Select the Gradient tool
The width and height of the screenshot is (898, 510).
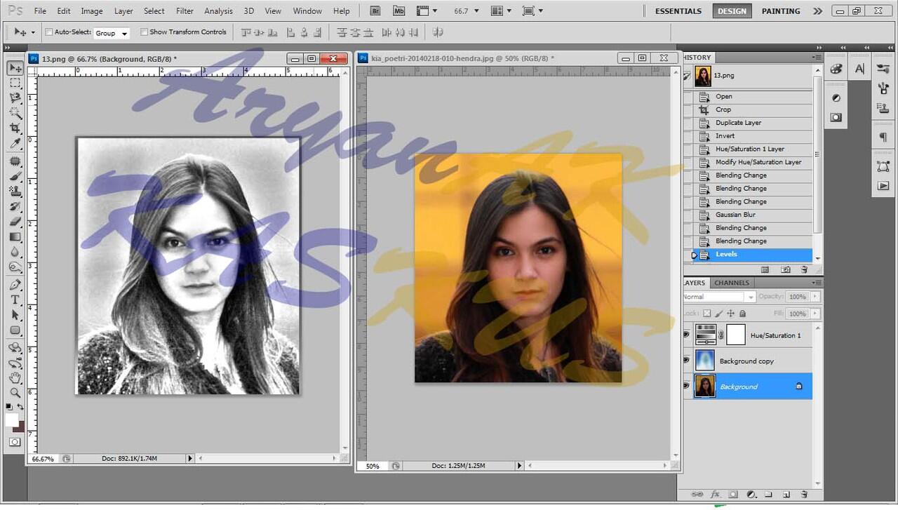click(15, 236)
